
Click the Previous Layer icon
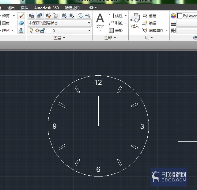(55, 16)
